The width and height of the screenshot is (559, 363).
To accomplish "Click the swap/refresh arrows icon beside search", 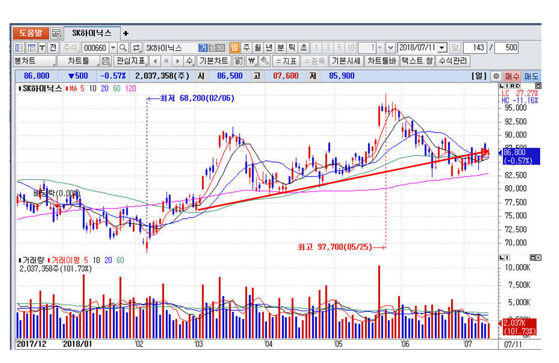I will pos(136,48).
